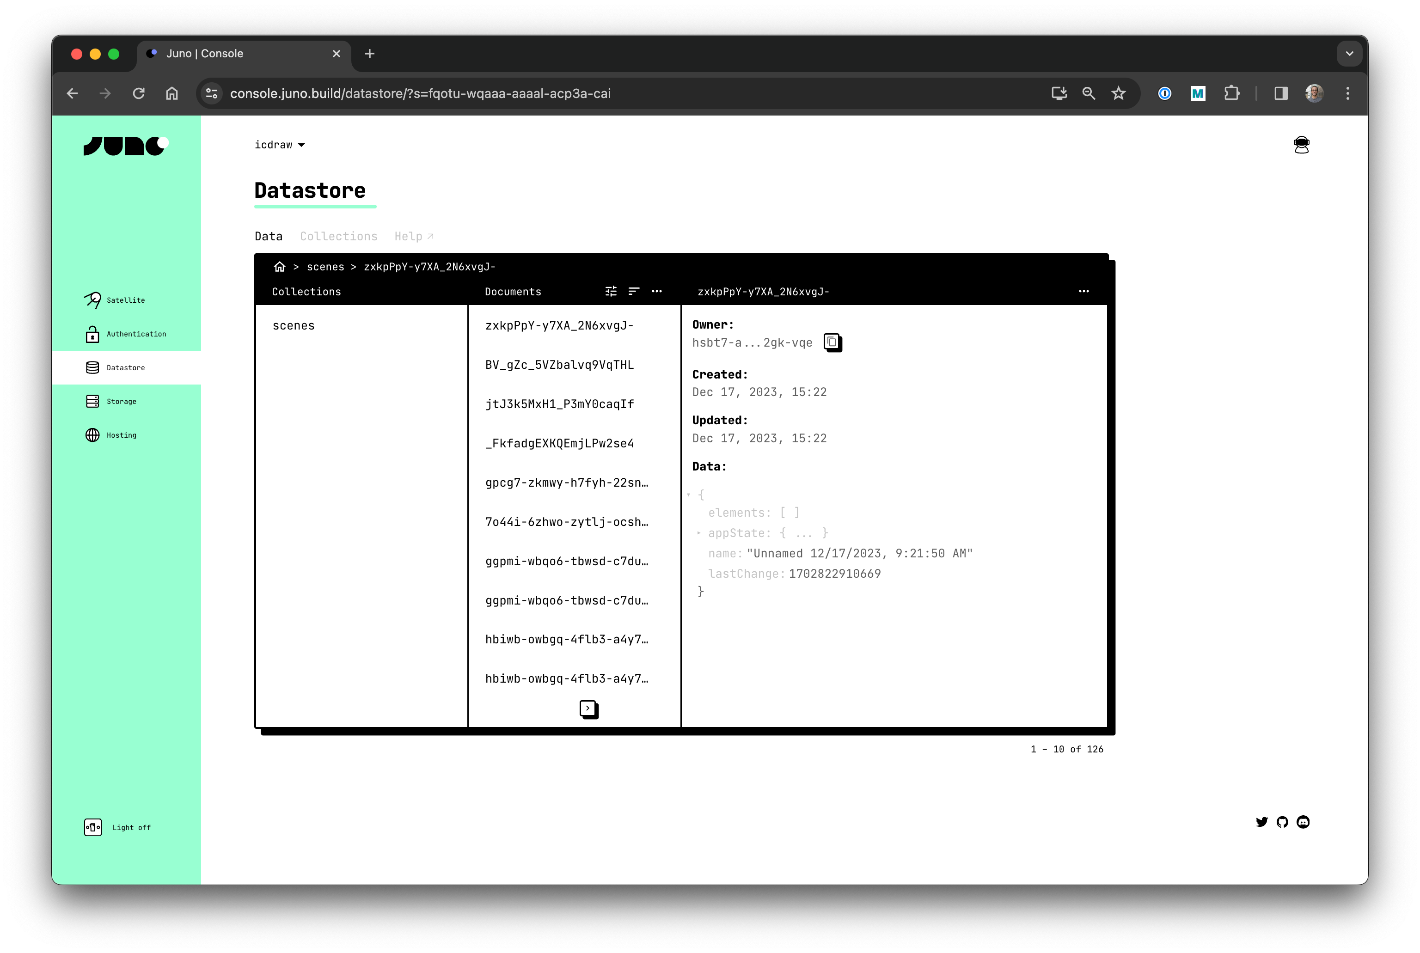Screen dimensions: 1420x953
Task: Click the breadcrumb home icon
Action: click(280, 267)
